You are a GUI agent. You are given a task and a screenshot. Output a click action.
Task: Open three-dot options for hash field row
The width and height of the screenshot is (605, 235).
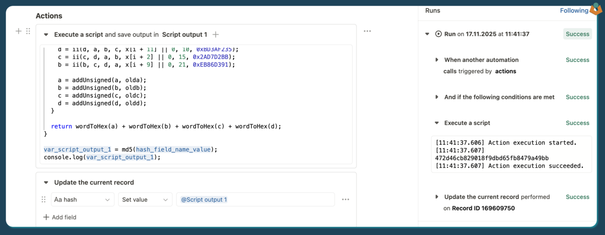click(345, 200)
